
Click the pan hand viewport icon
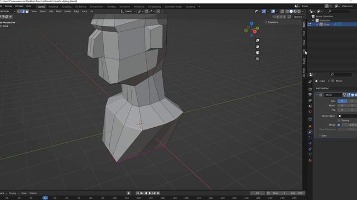click(257, 47)
